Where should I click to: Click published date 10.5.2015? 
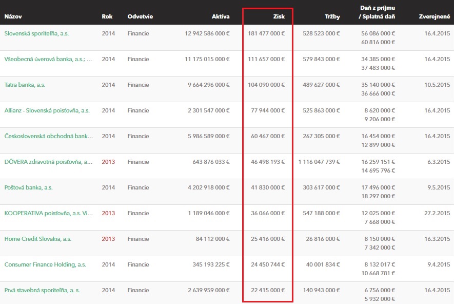437,85
